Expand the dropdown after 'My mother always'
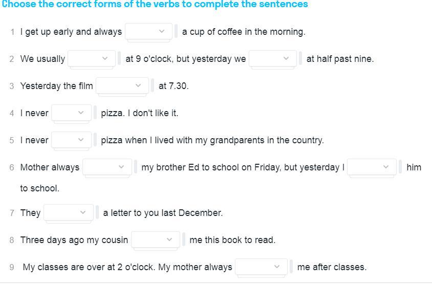This screenshot has height=284, width=432. click(262, 267)
